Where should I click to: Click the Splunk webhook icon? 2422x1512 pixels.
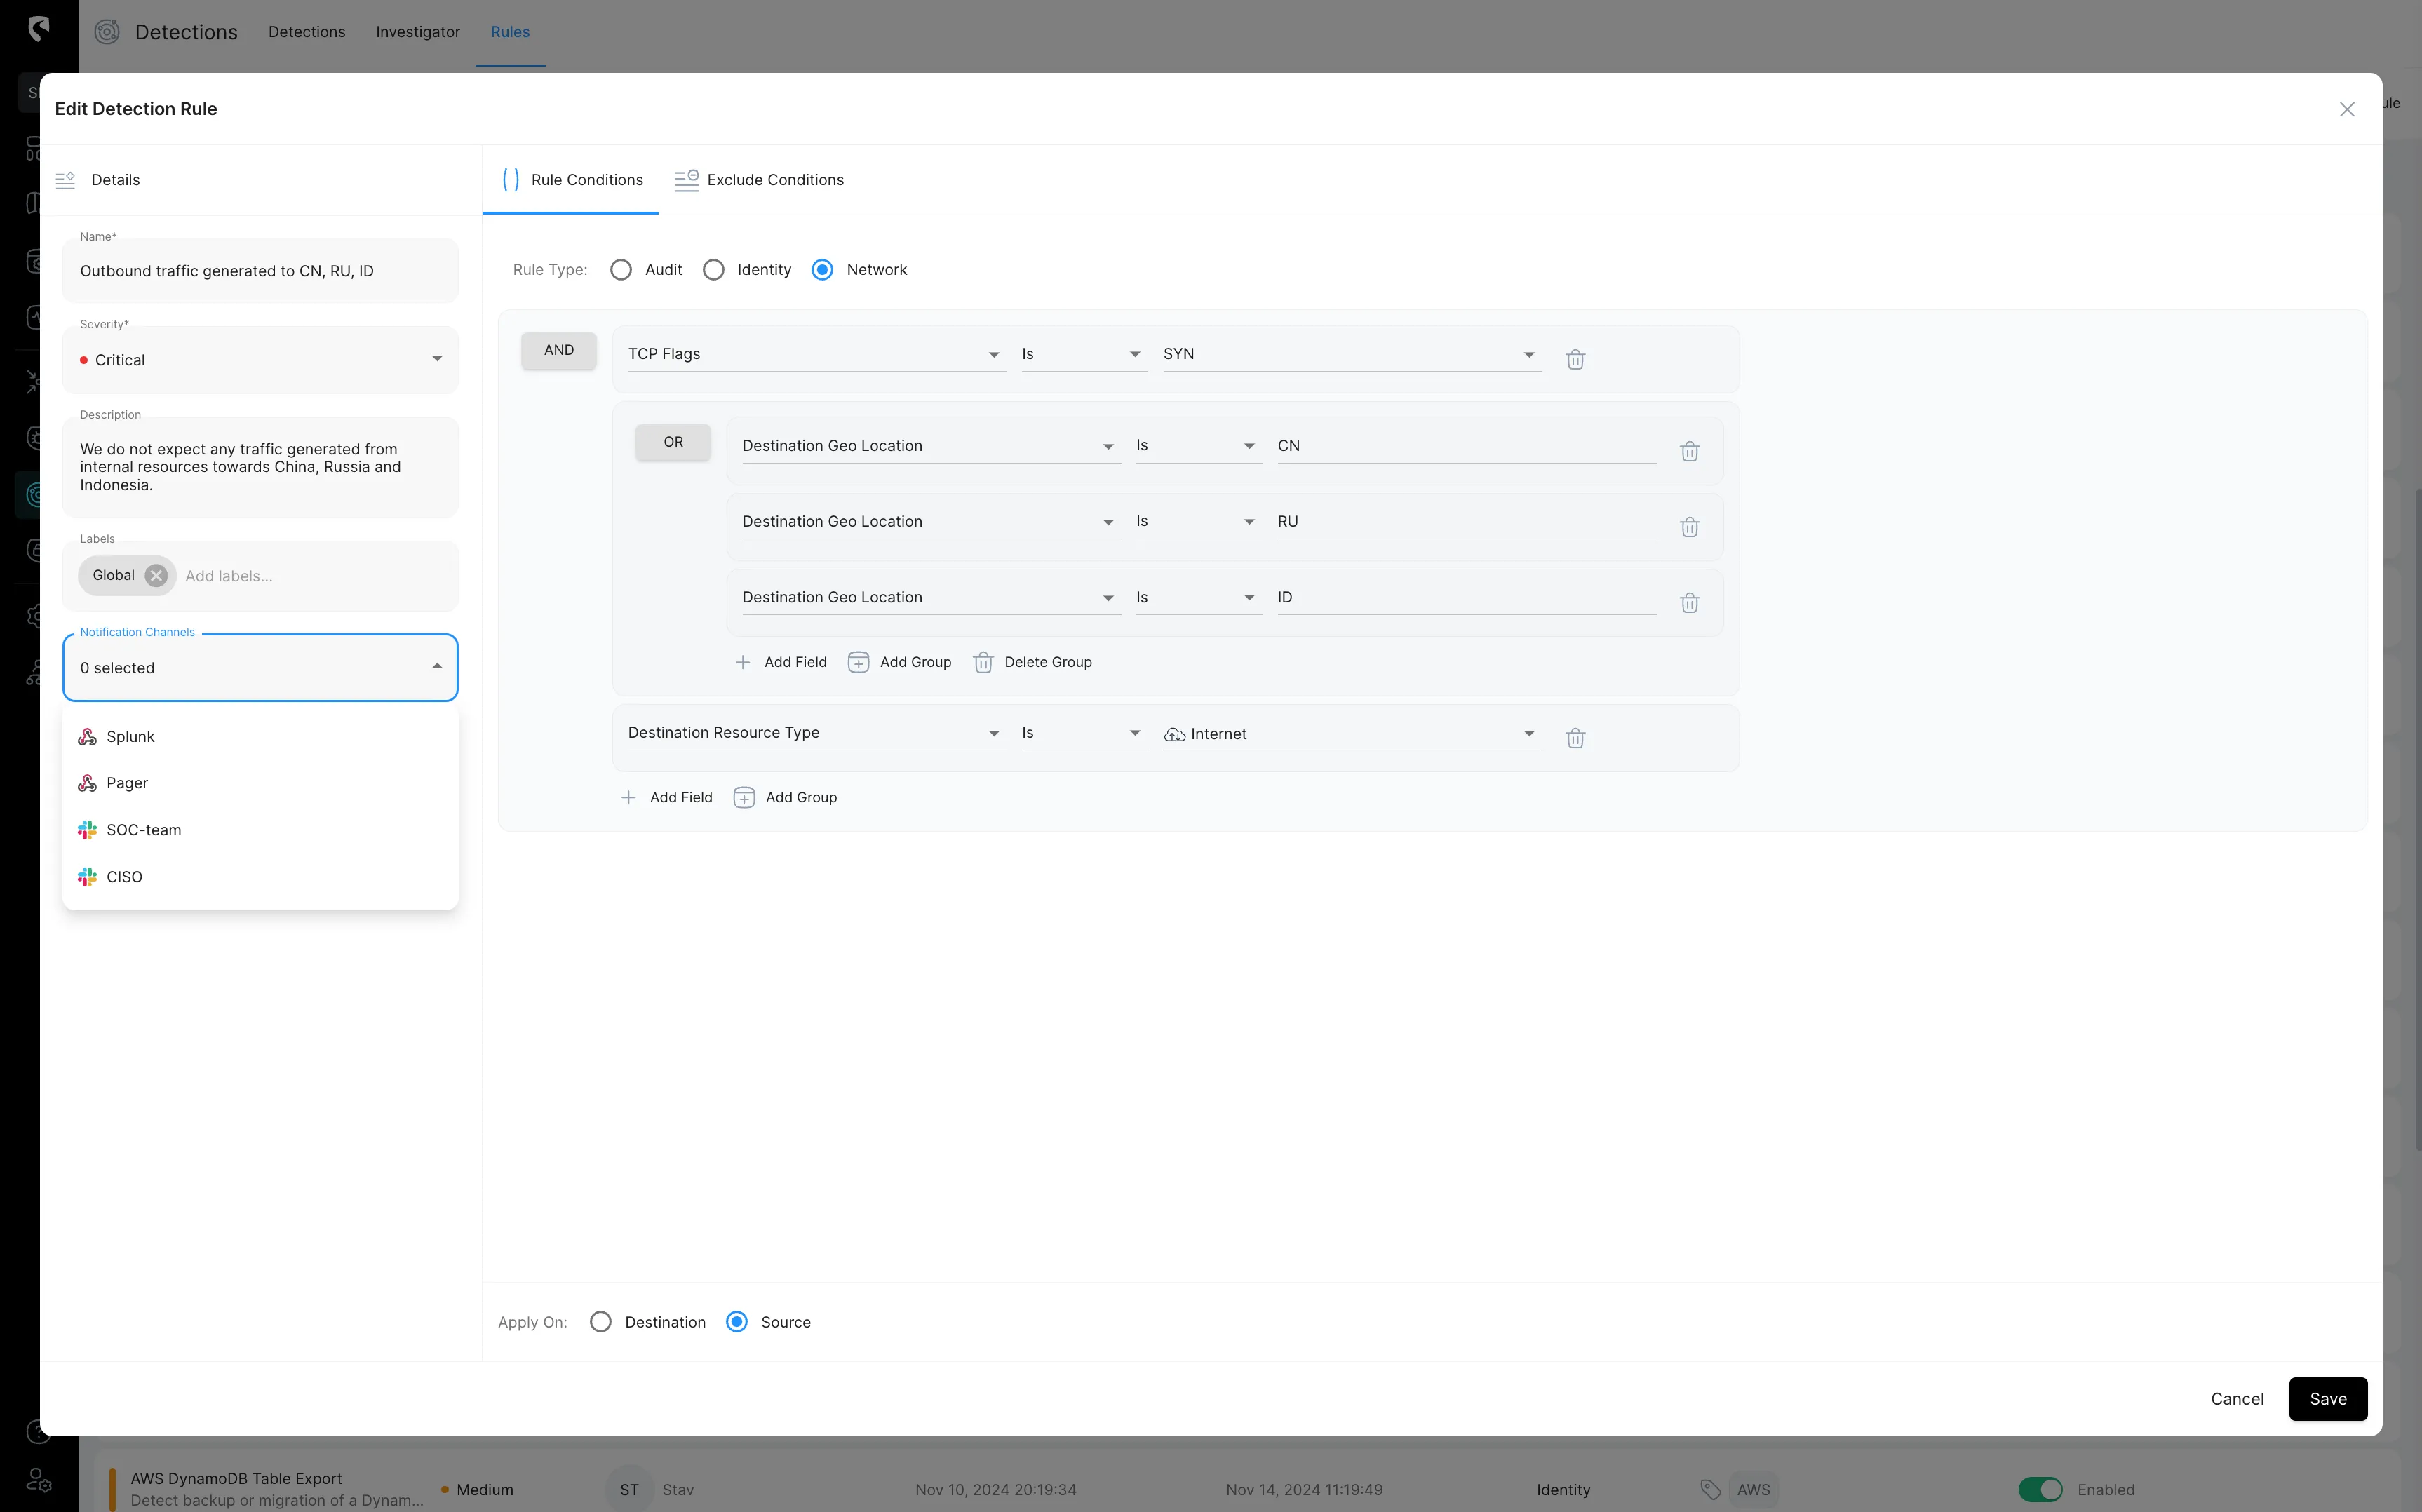click(x=87, y=737)
